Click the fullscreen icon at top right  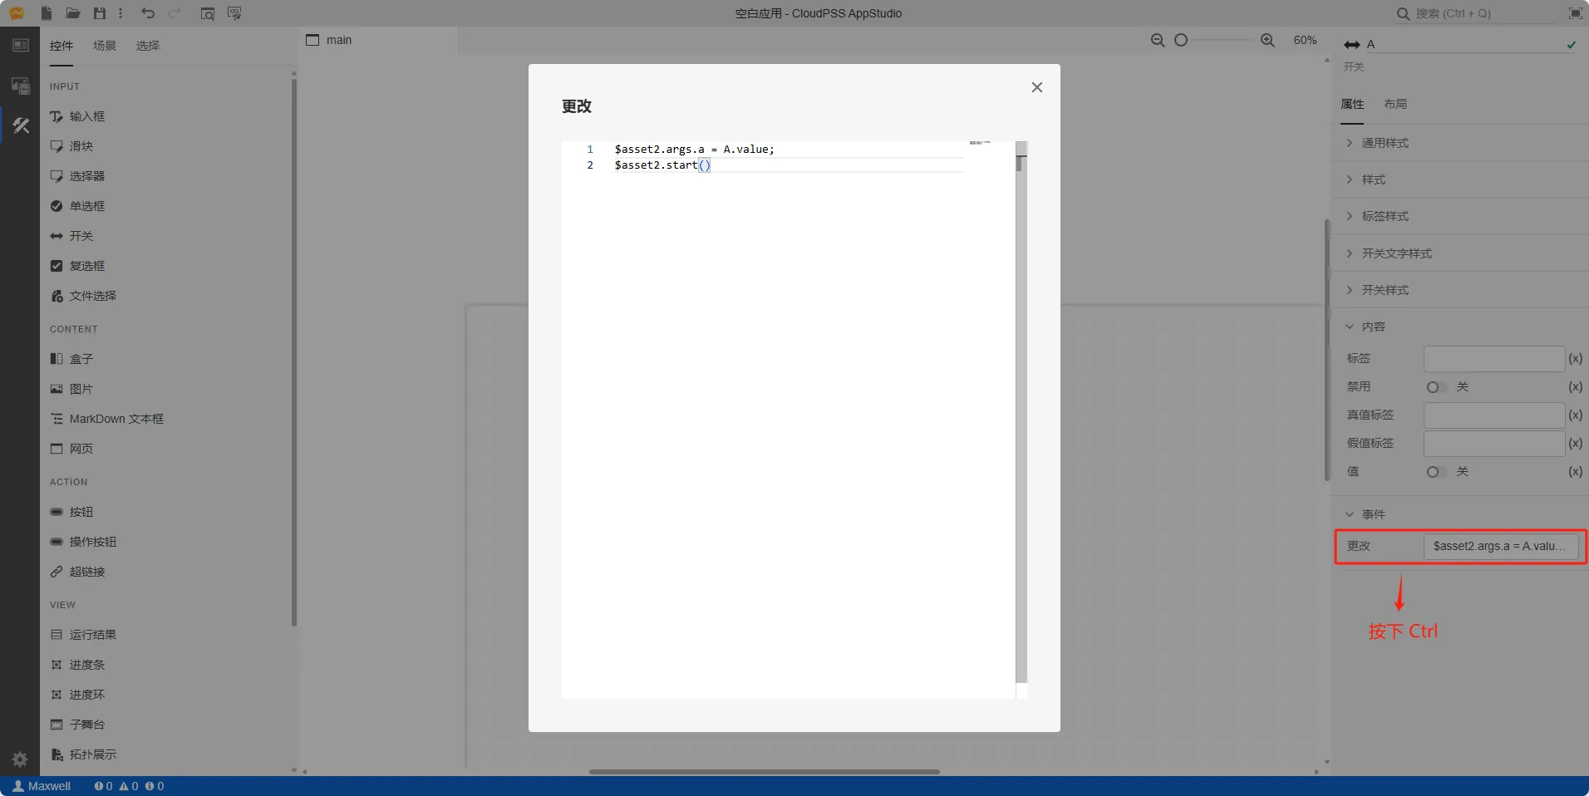coord(1575,13)
